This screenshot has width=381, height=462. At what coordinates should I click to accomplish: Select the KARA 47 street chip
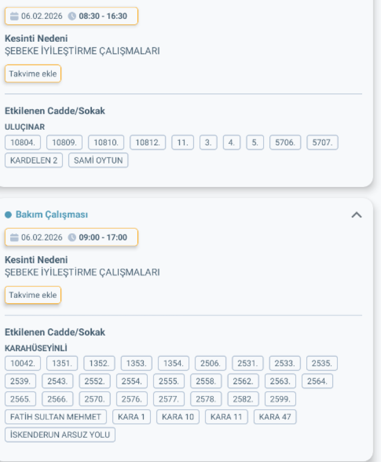click(x=275, y=416)
